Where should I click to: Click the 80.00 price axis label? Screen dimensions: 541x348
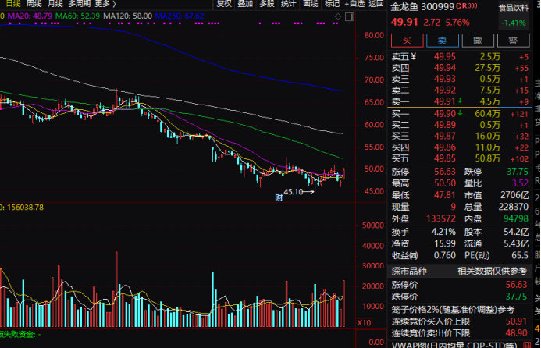pos(374,35)
